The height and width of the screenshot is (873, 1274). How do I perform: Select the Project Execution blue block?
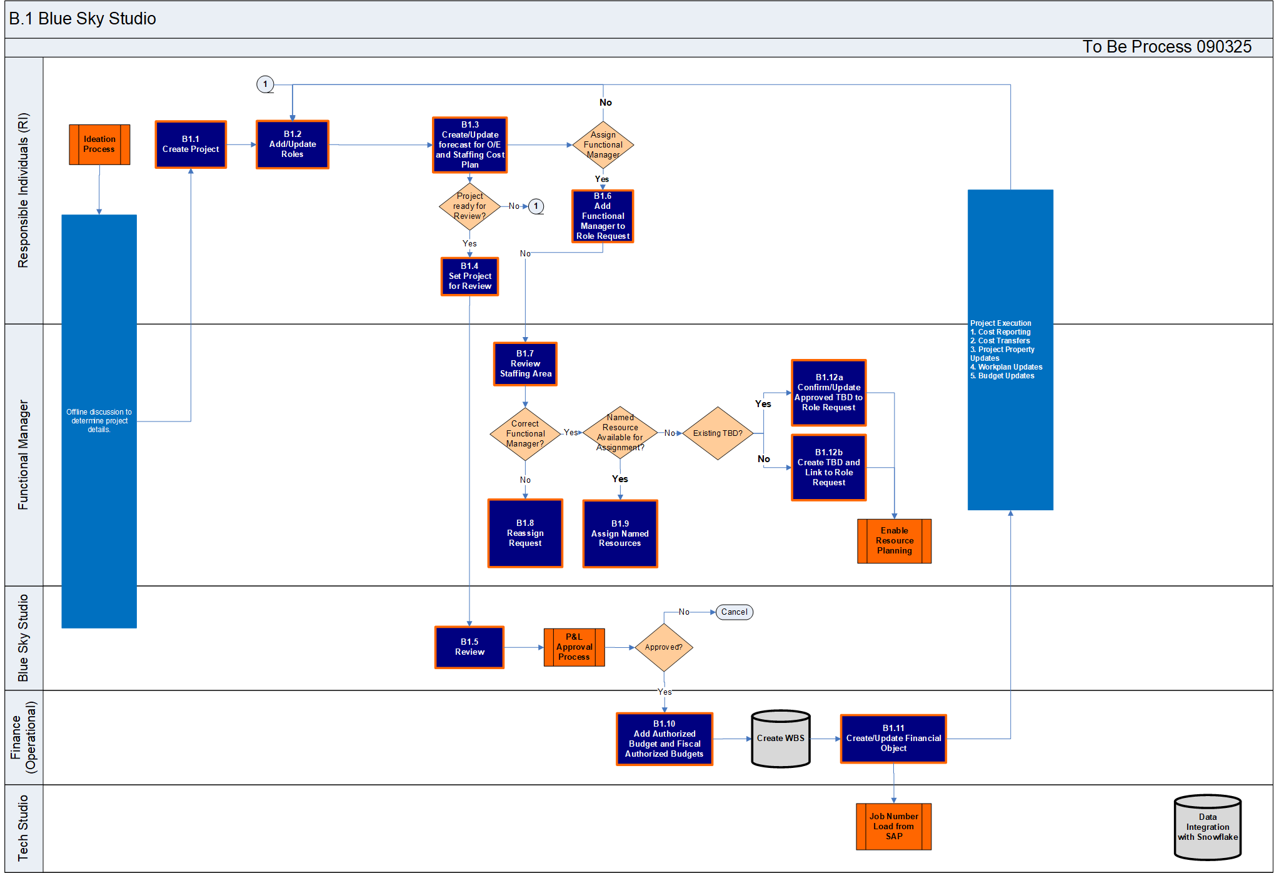pos(1010,350)
